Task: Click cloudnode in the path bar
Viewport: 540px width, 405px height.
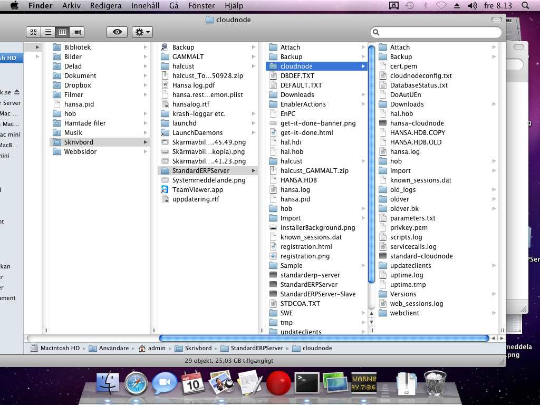Action: click(x=312, y=348)
